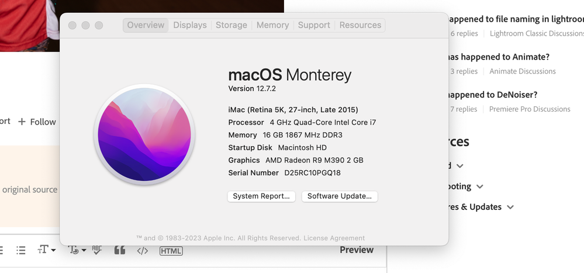Open the Support tab

(314, 25)
